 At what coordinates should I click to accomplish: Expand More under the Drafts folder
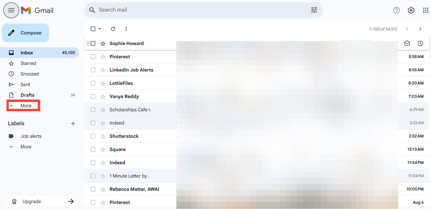pos(23,106)
